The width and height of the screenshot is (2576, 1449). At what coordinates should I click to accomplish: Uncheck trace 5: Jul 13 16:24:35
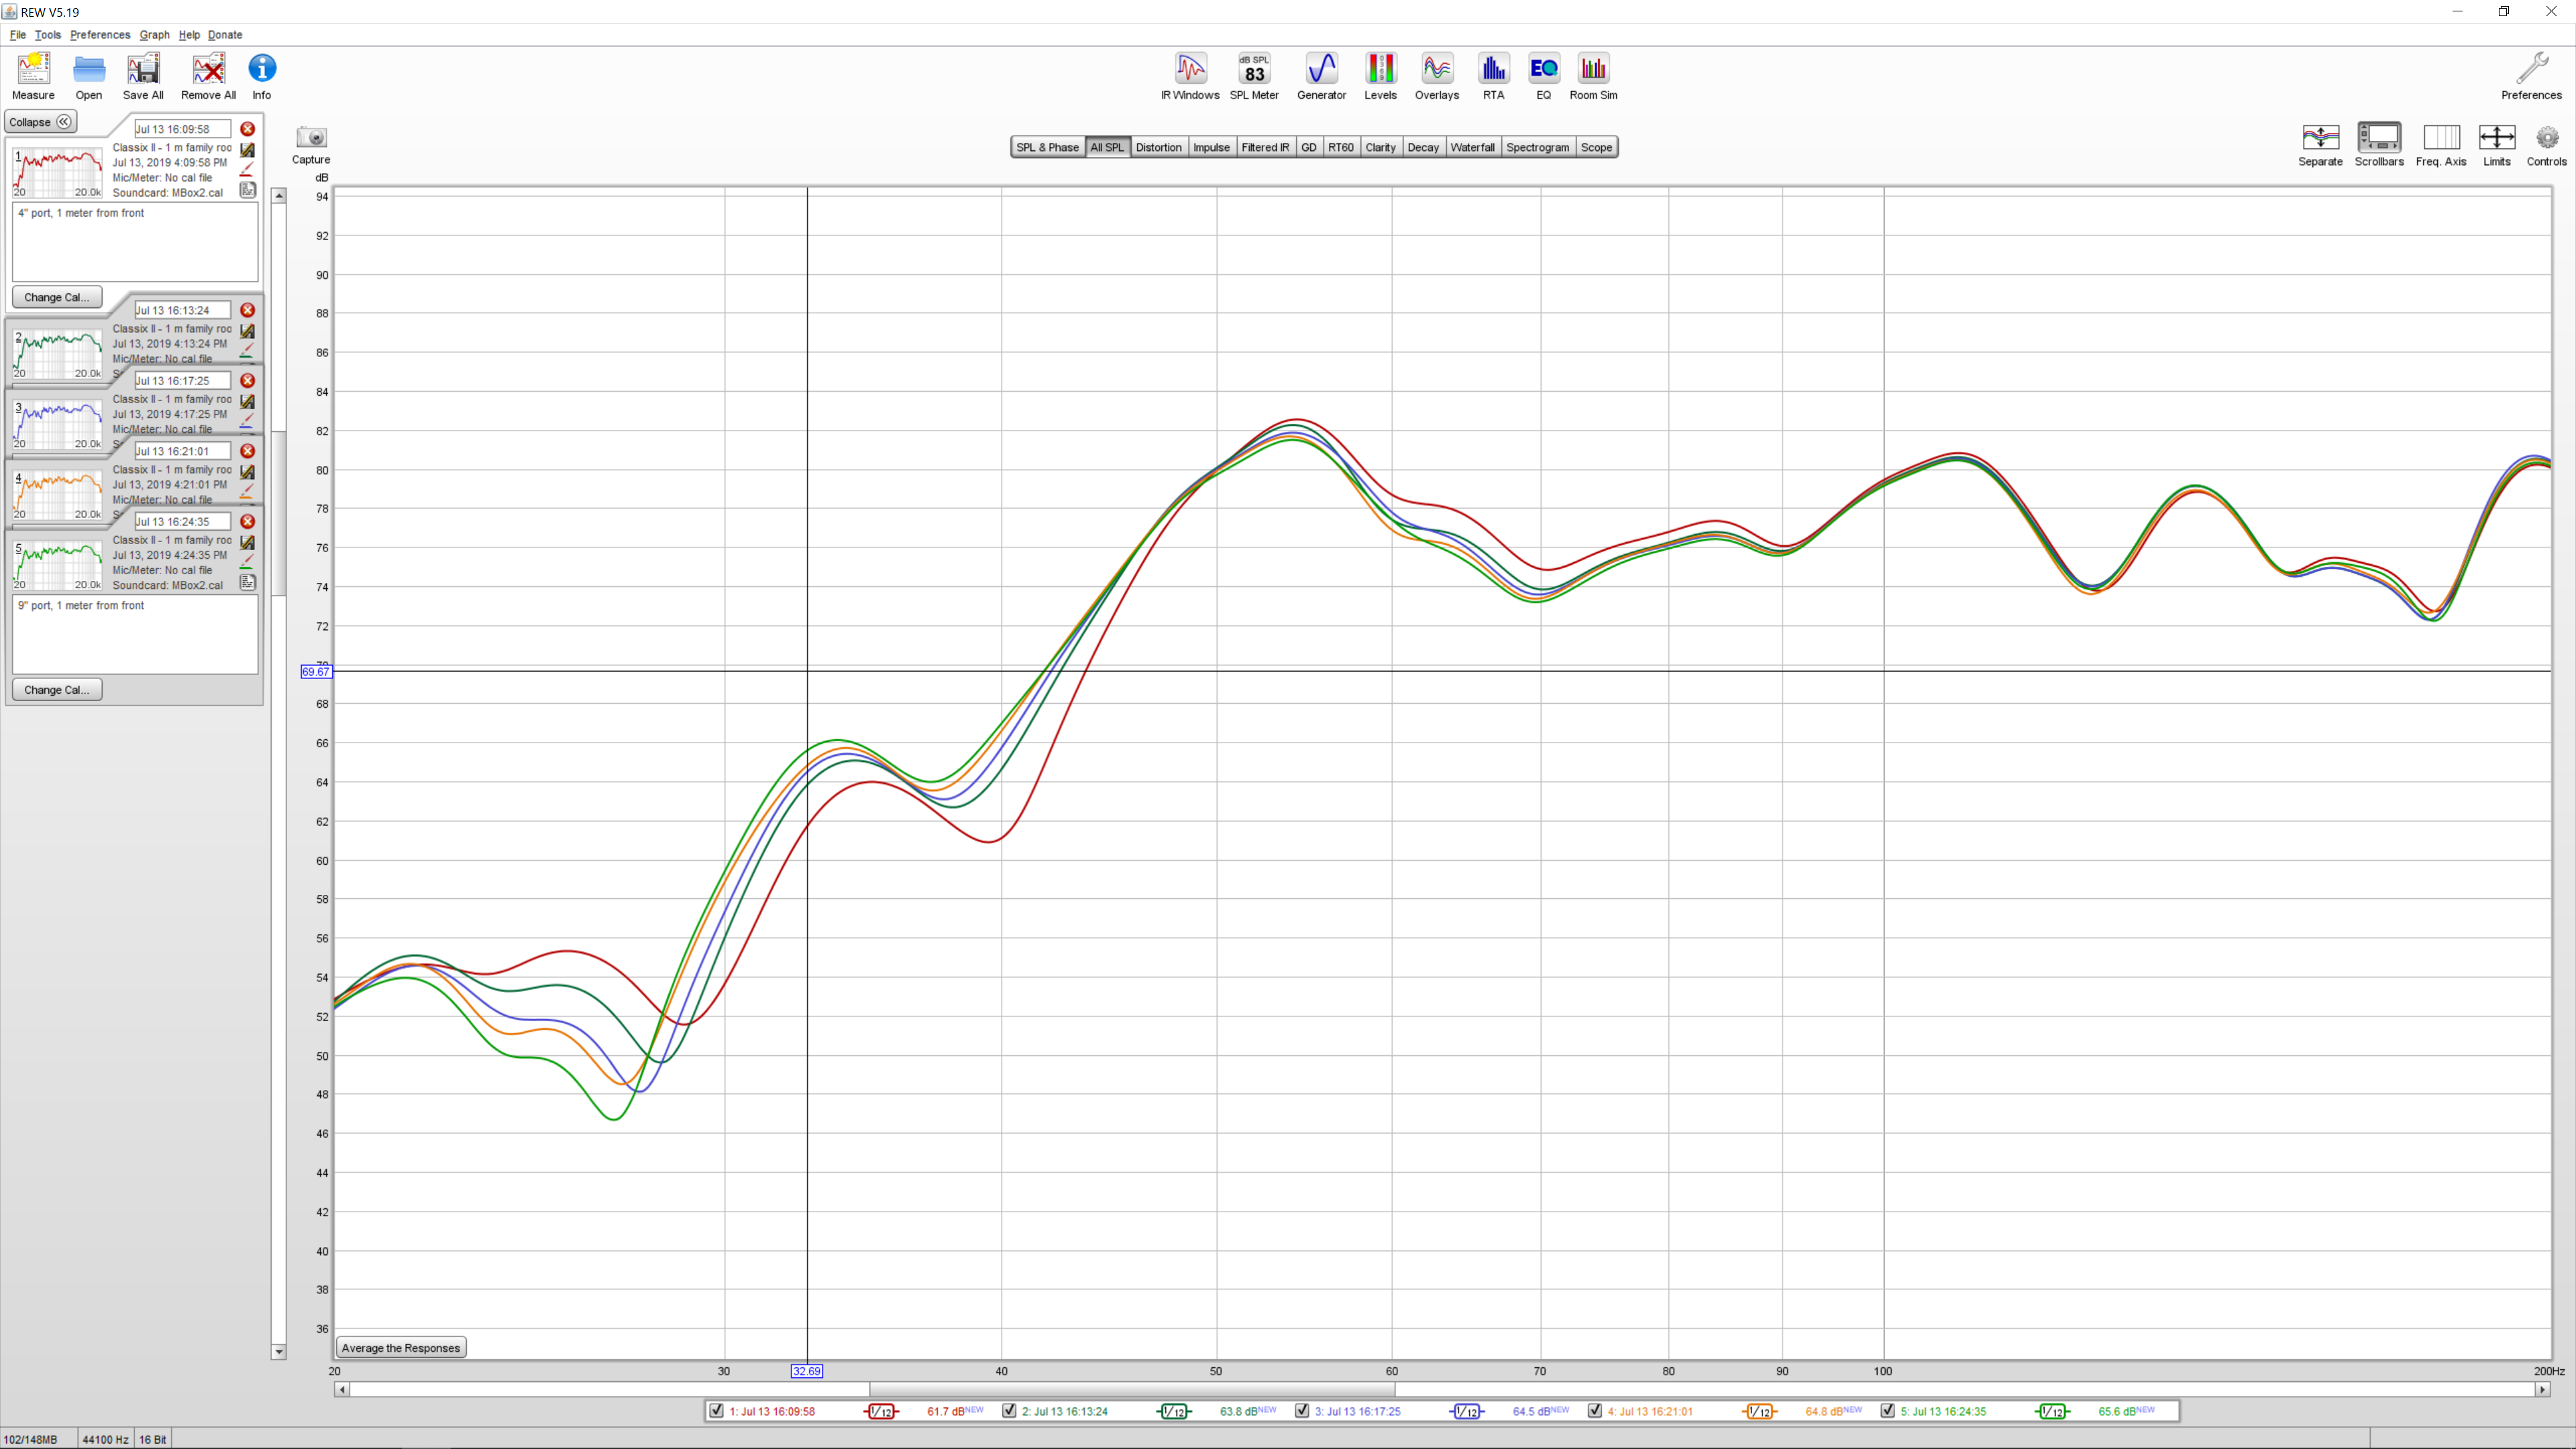[1888, 1411]
